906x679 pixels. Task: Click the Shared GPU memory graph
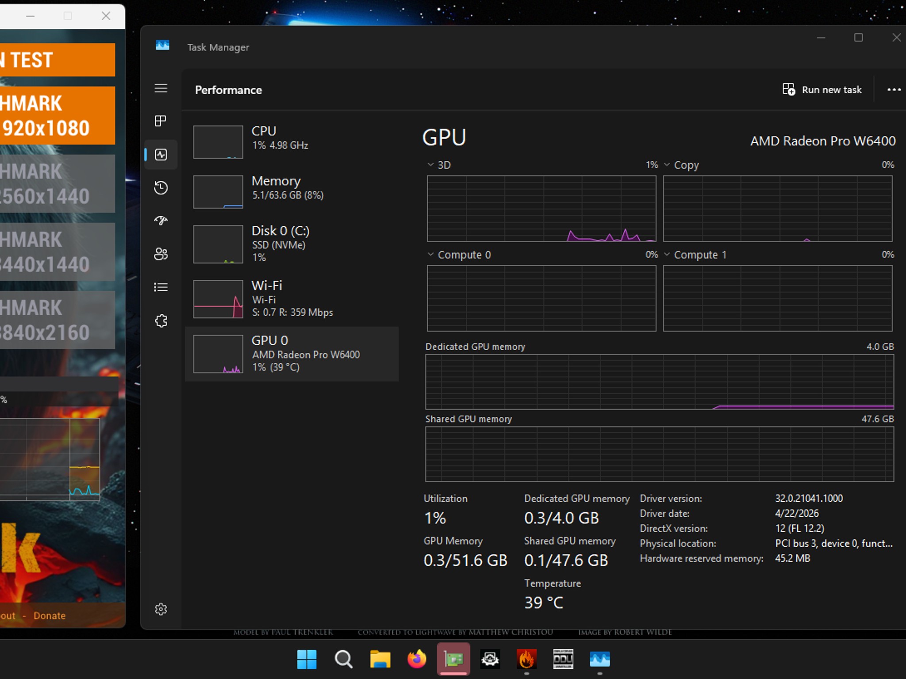click(x=660, y=454)
